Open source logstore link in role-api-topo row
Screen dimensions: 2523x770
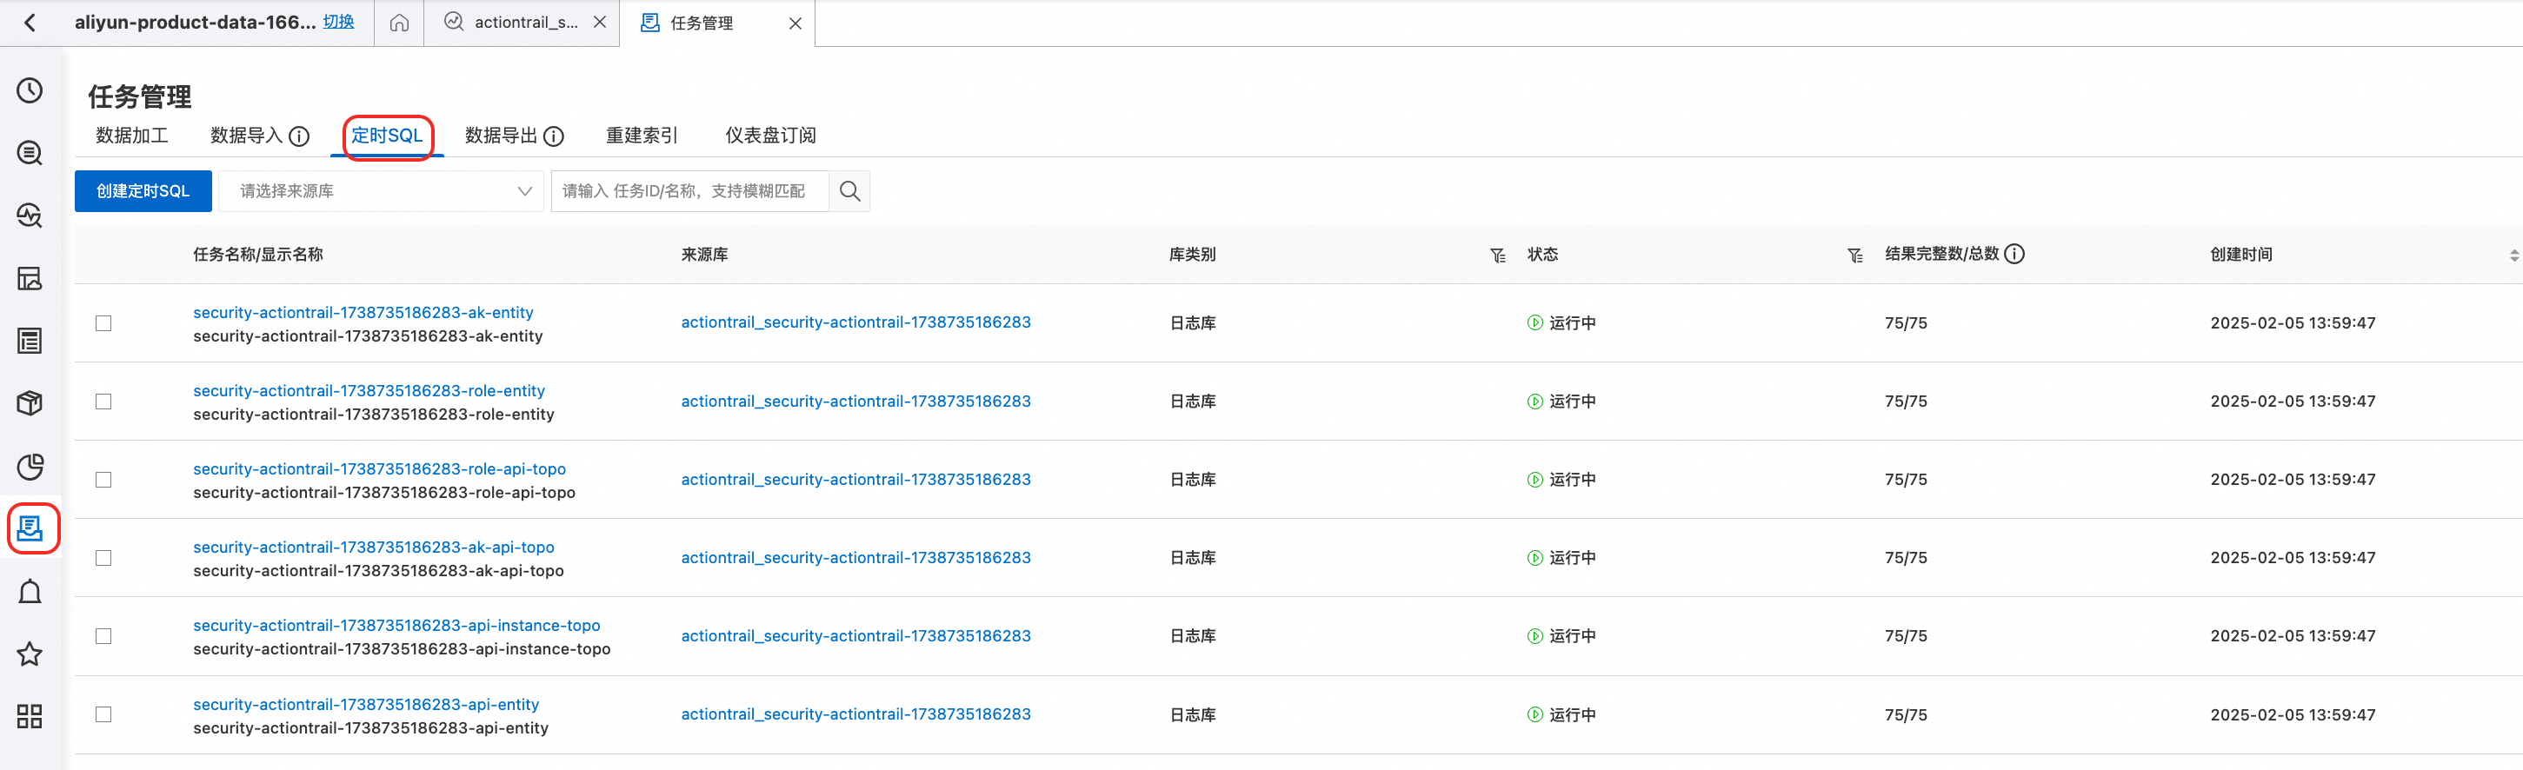(856, 480)
